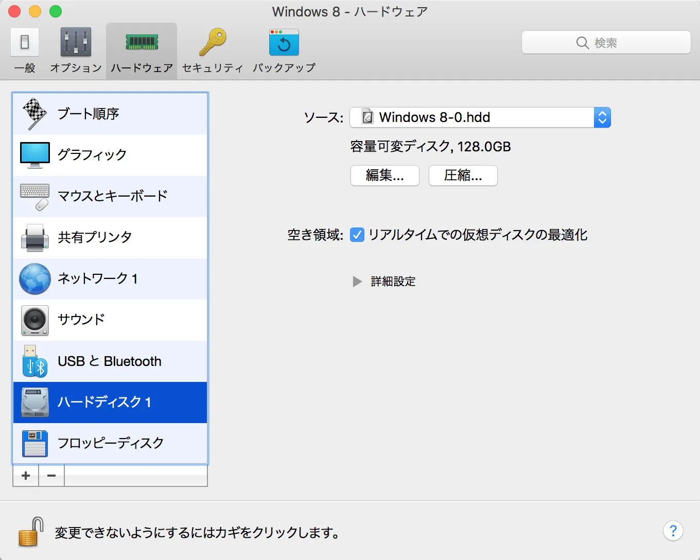The image size is (700, 560).
Task: Expand the 詳細設定 disclosure triangle
Action: tap(357, 282)
